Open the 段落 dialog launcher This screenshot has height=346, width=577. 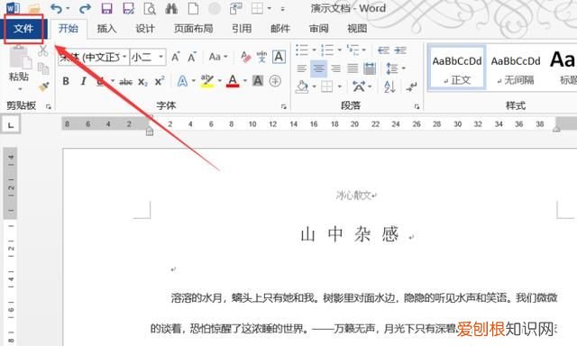417,106
